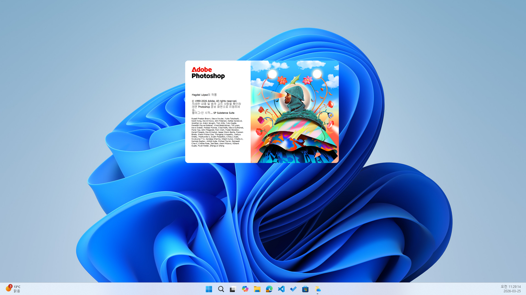Launch Microsoft Copilot from the taskbar
This screenshot has width=526, height=295.
(245, 289)
